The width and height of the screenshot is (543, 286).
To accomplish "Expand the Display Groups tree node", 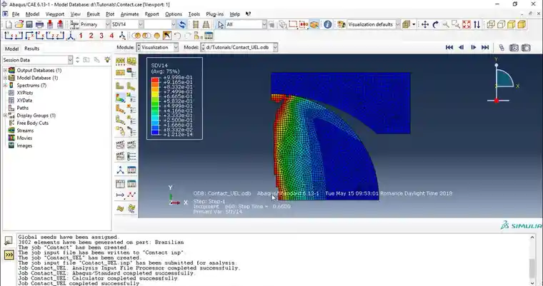I will pos(5,115).
